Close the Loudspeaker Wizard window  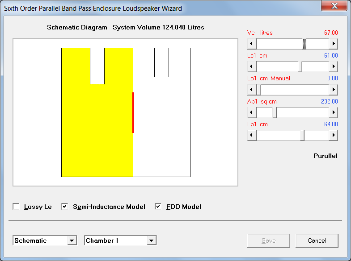(x=334, y=6)
